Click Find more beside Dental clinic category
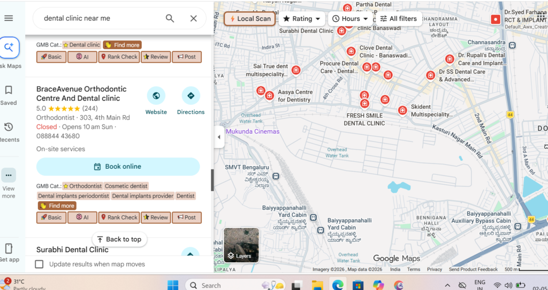548x290 pixels. coord(123,45)
